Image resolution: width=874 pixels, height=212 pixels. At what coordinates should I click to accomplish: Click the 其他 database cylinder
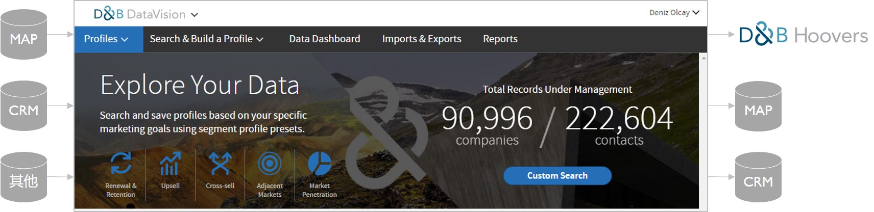pyautogui.click(x=24, y=177)
